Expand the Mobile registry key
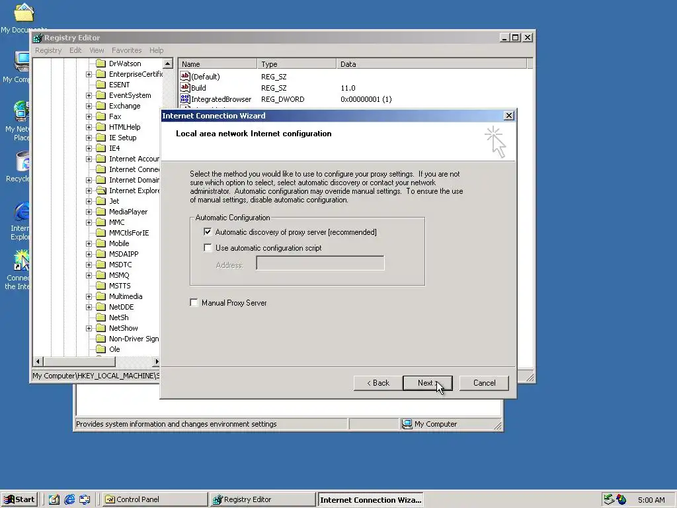The image size is (677, 508). tap(89, 243)
